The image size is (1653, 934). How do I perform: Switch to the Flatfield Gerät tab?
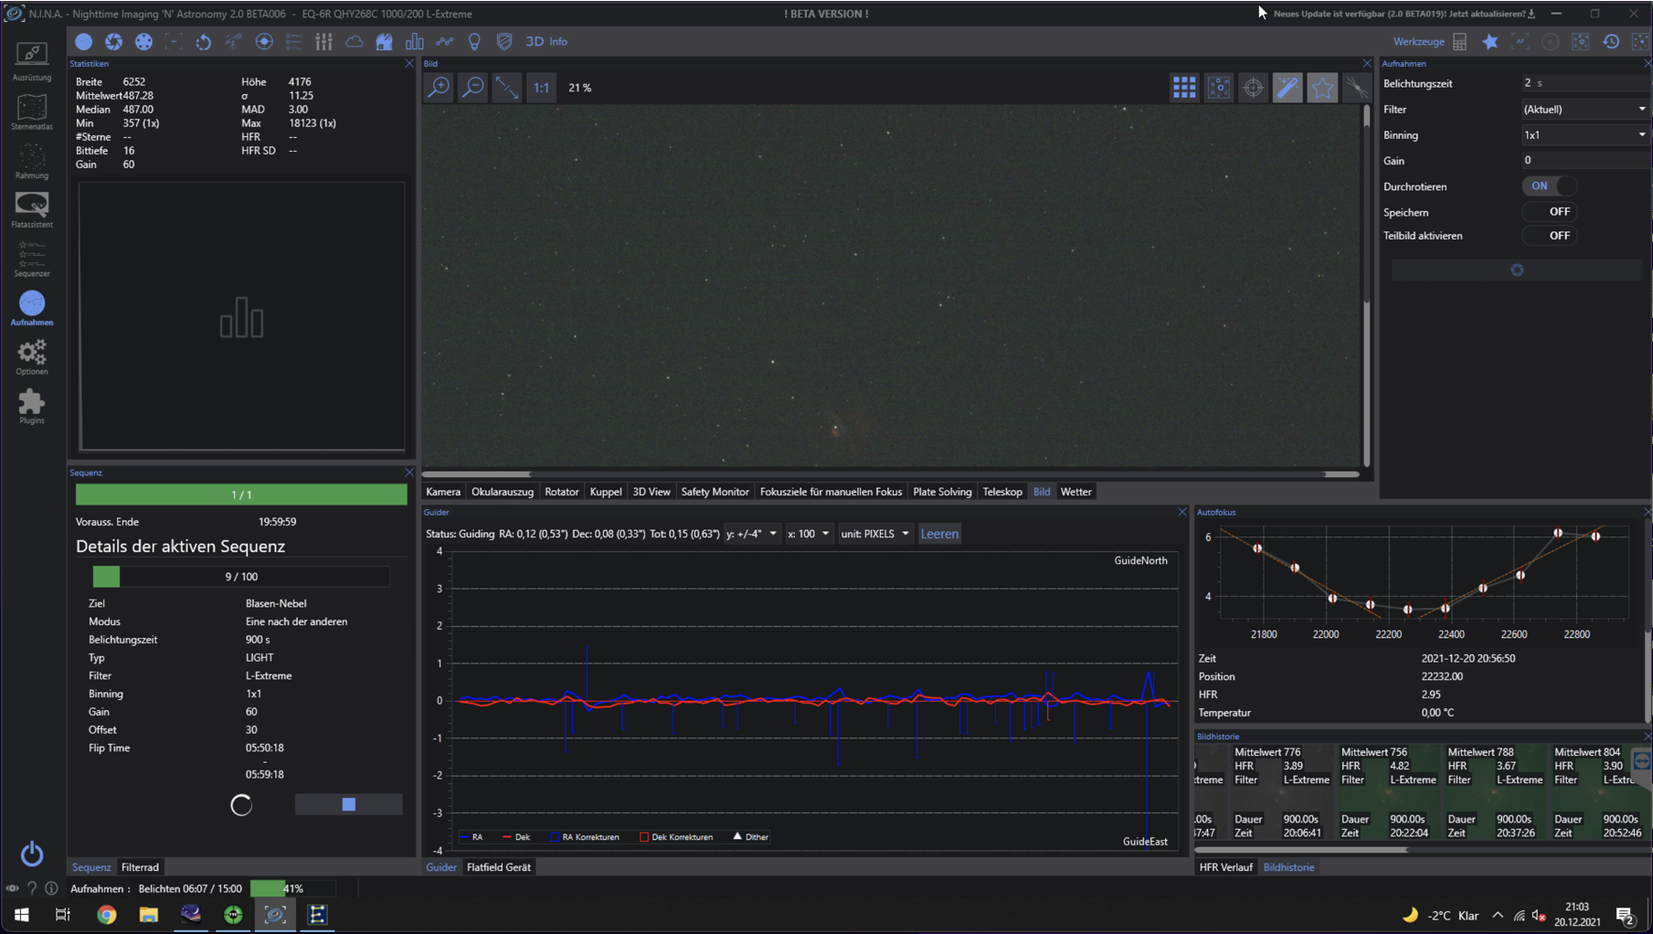click(x=499, y=867)
